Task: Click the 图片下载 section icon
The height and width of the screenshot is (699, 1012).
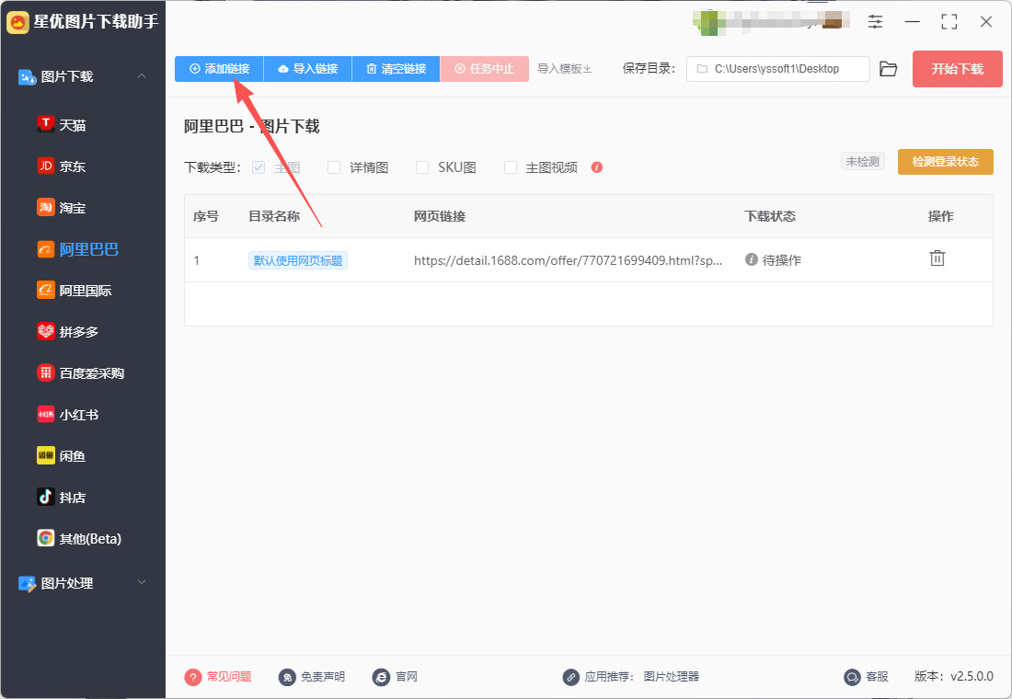Action: point(27,77)
